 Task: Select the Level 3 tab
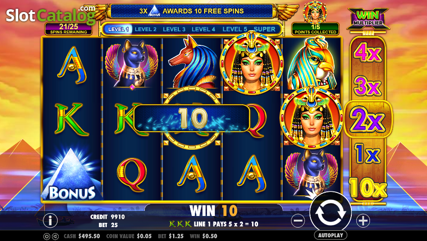coord(174,29)
